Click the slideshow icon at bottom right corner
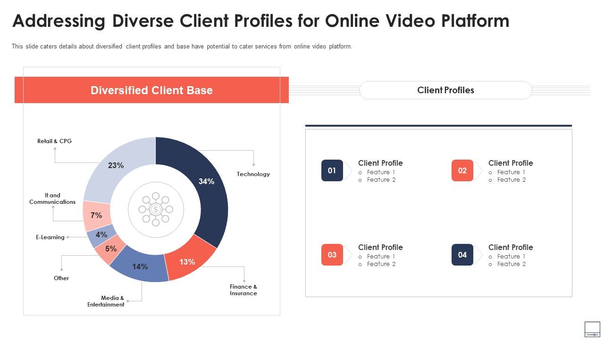The height and width of the screenshot is (339, 604). 592,329
